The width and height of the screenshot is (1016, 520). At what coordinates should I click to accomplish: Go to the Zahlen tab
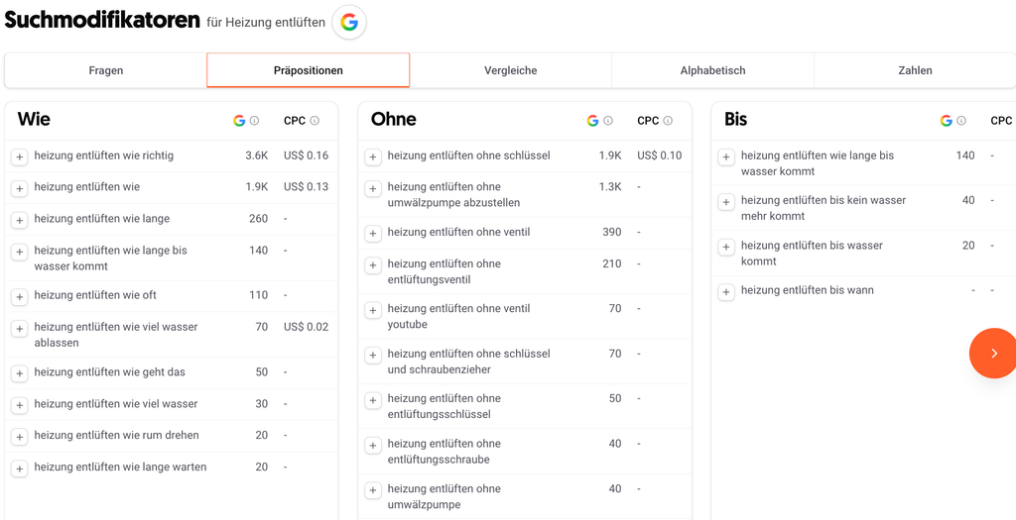[x=915, y=70]
